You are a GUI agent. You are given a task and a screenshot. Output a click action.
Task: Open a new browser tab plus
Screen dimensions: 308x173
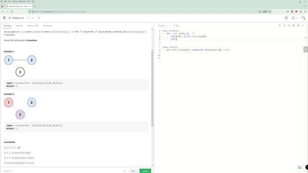[35, 6]
